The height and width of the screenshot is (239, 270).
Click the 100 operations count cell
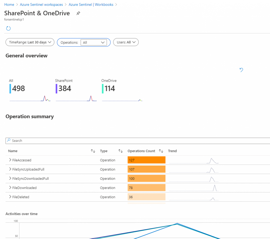pyautogui.click(x=147, y=178)
